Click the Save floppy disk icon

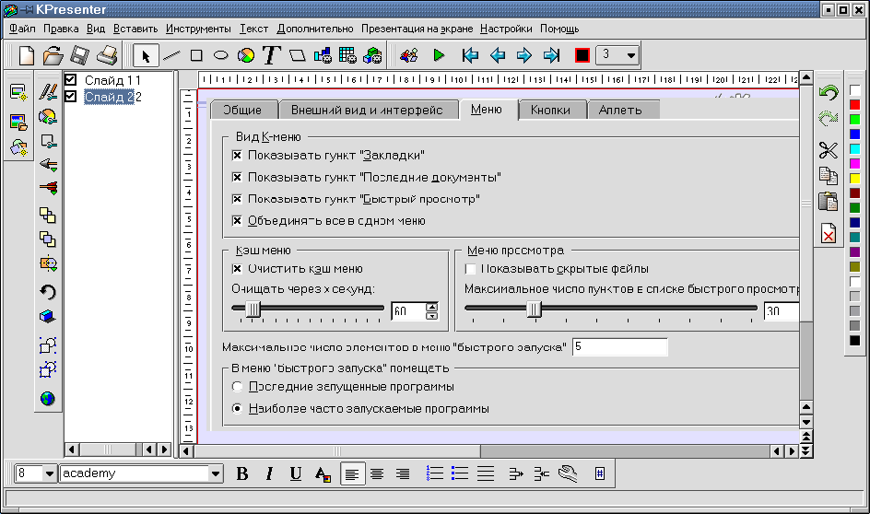click(80, 55)
